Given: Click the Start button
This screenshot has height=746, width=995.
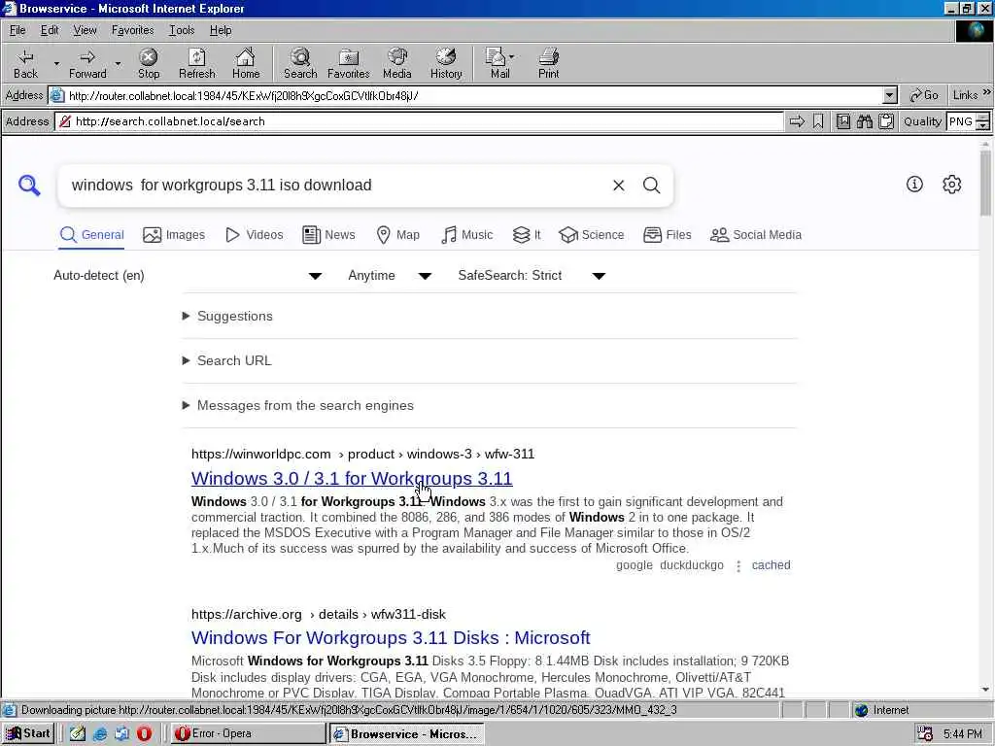Looking at the screenshot, I should pos(28,733).
